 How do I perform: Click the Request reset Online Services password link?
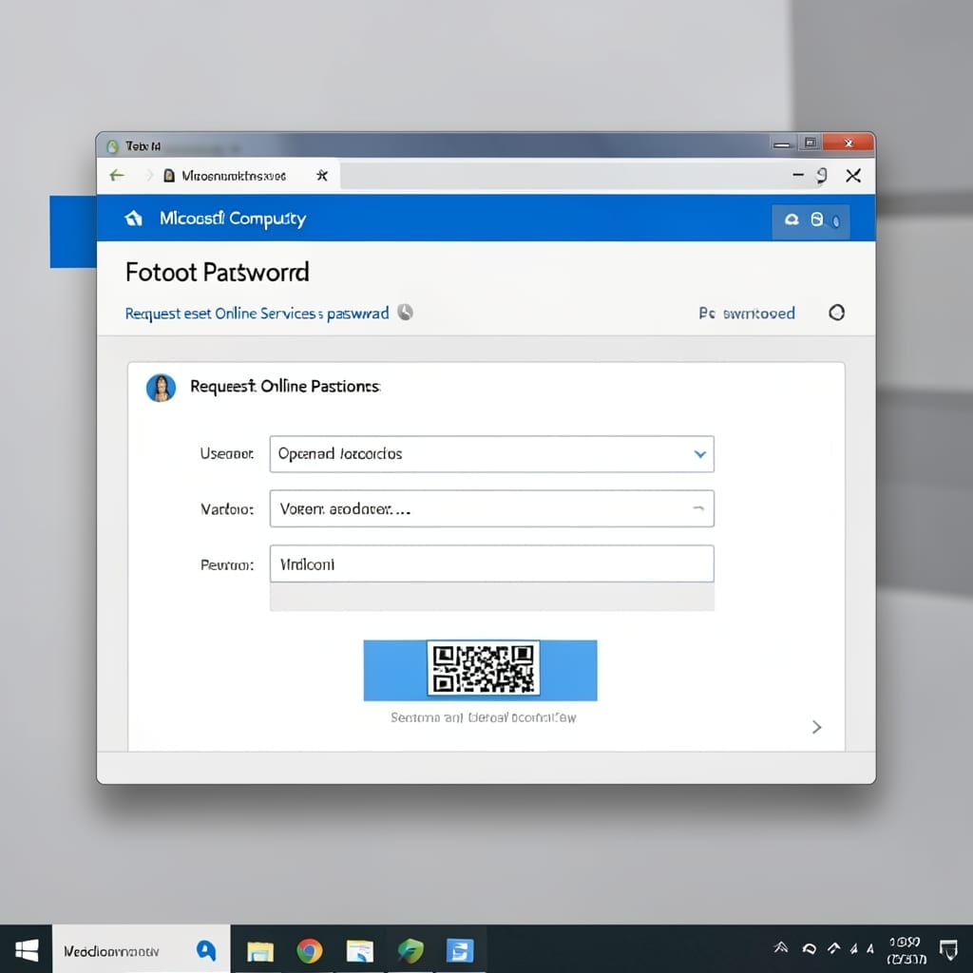point(257,314)
